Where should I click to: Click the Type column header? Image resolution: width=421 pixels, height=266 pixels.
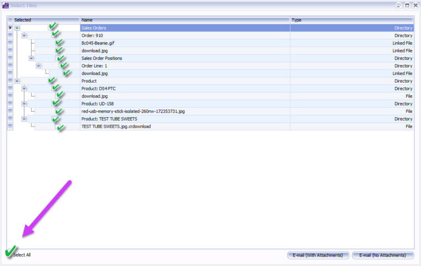tap(351, 20)
